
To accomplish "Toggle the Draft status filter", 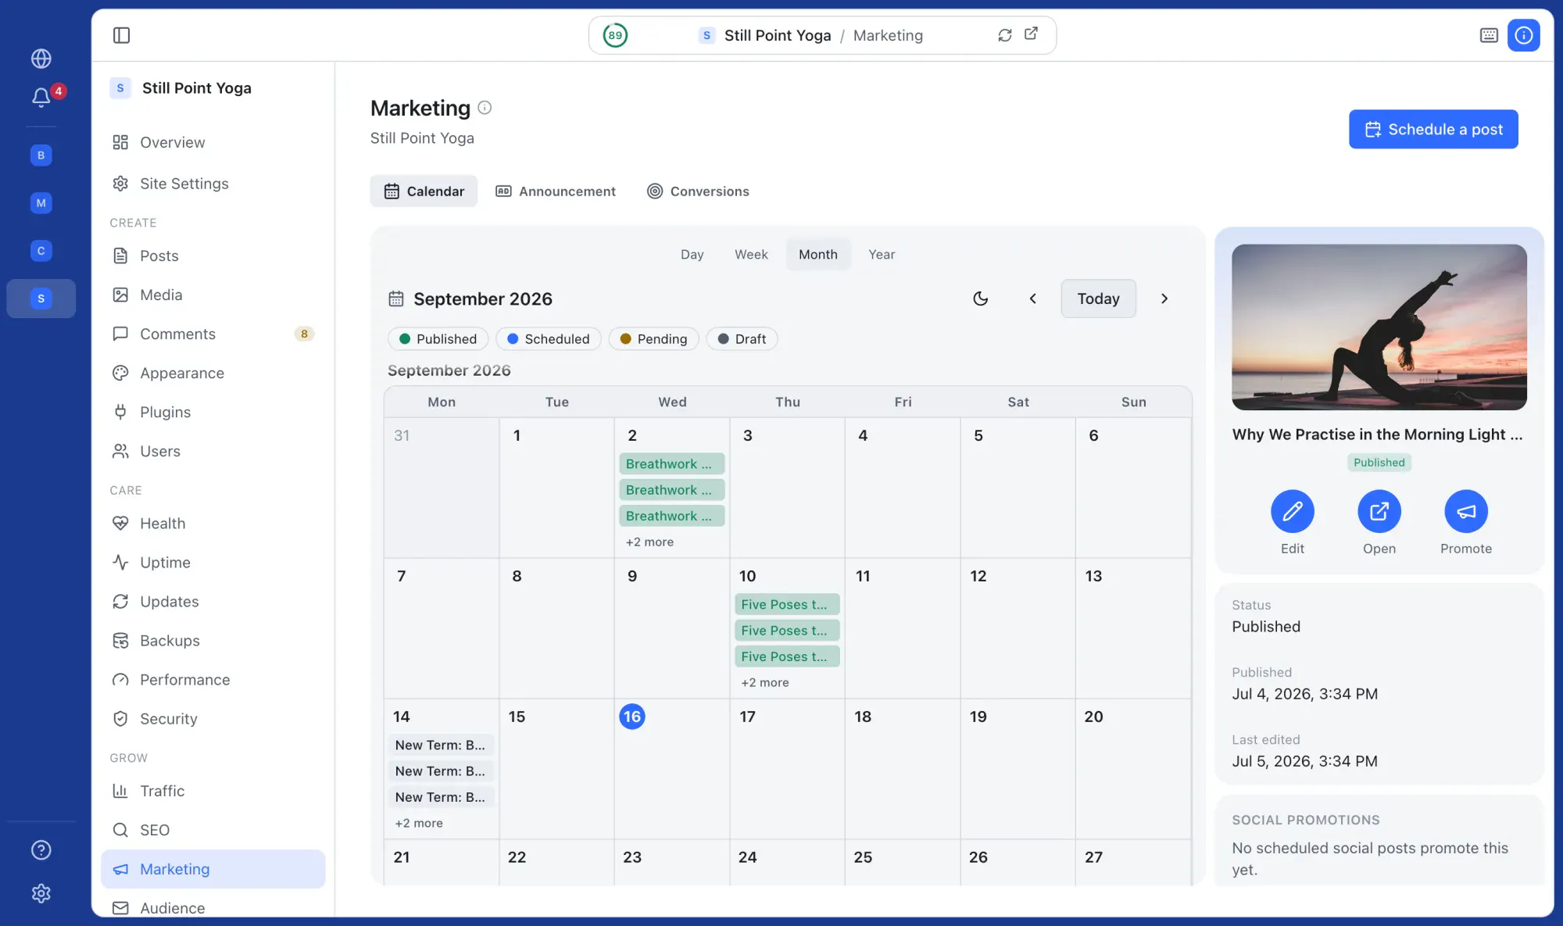I will coord(742,338).
